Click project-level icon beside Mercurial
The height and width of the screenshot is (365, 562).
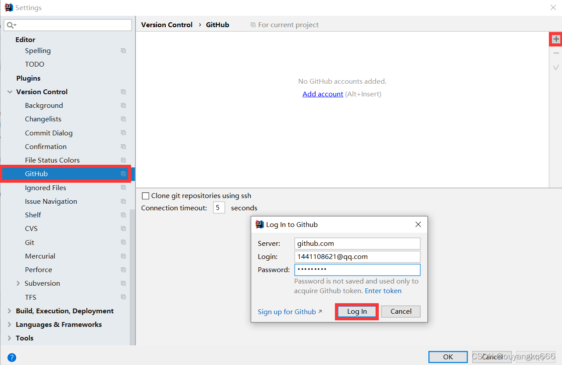pos(124,256)
